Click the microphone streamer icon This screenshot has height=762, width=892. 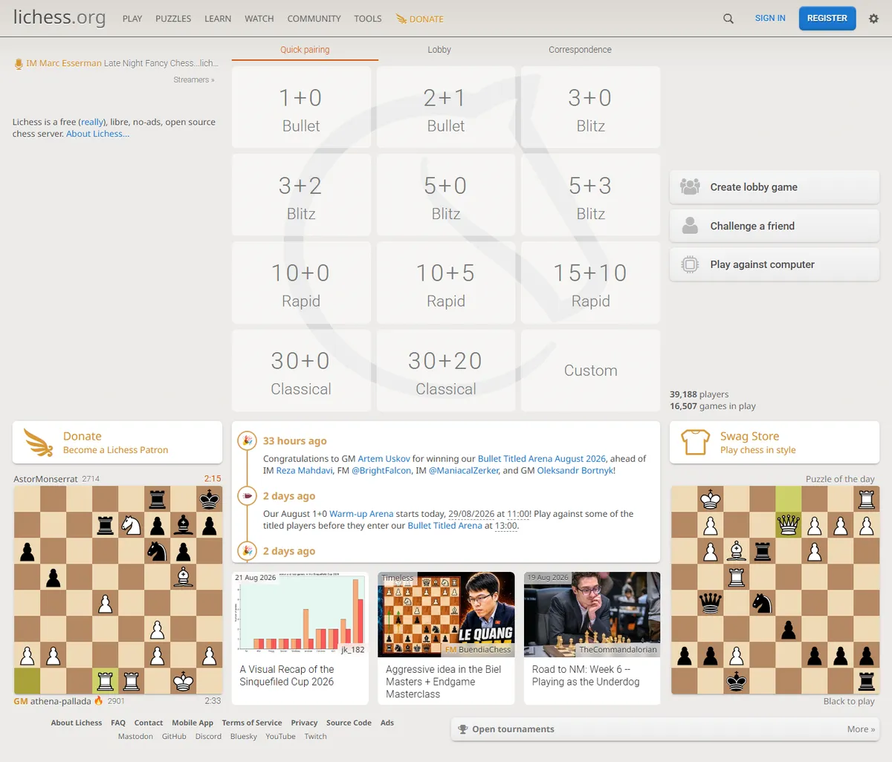(19, 64)
